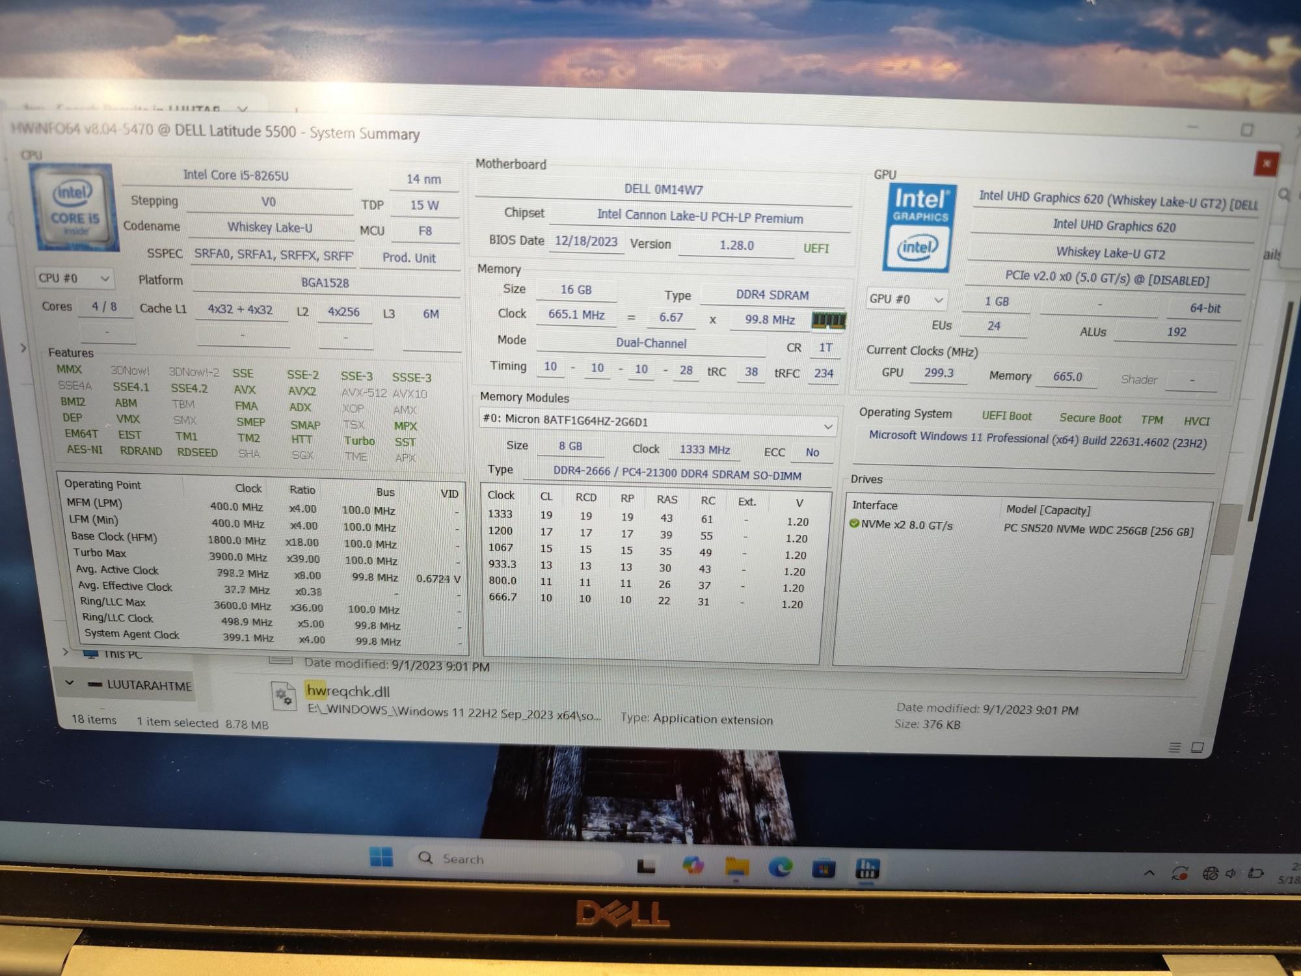1301x976 pixels.
Task: Open Microsoft Edge from the taskbar
Action: pyautogui.click(x=780, y=867)
